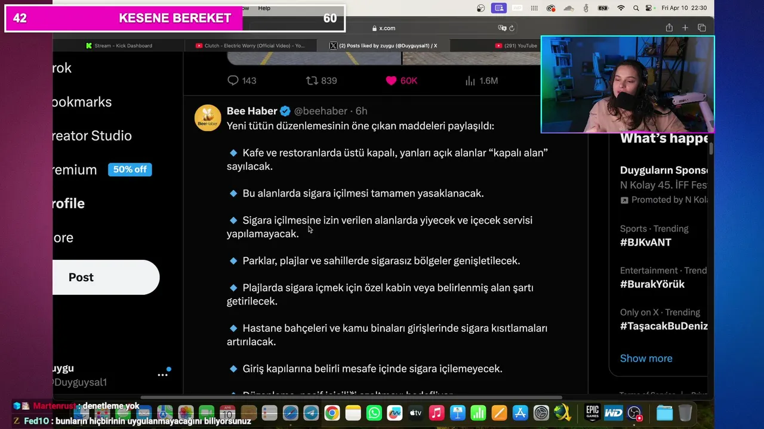Image resolution: width=764 pixels, height=429 pixels.
Task: Go to Bookmarks in the sidebar
Action: pos(82,102)
